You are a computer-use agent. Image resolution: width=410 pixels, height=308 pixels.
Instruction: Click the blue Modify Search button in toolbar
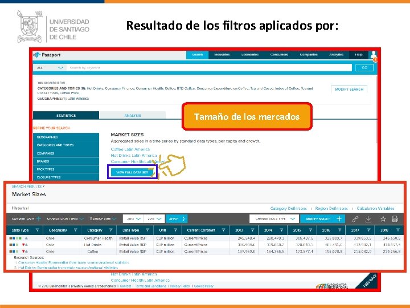tap(323, 218)
